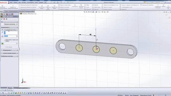Open the View menu
The image size is (171, 96).
20,2
